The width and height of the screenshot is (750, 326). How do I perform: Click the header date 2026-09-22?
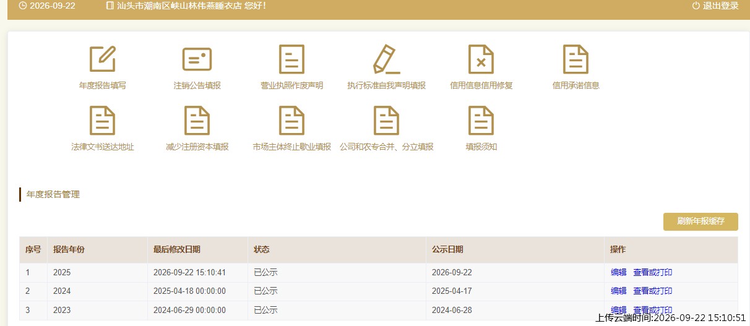53,6
